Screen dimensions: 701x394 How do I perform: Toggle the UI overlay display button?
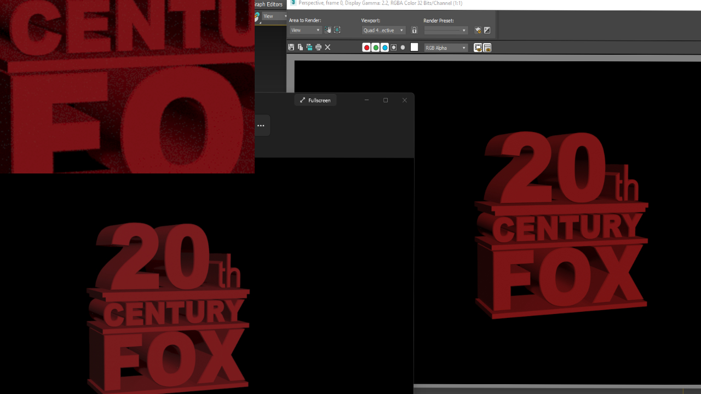478,48
